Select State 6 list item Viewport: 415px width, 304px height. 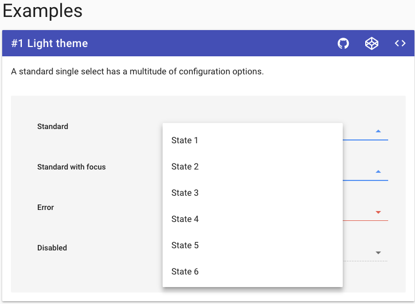[x=185, y=272]
